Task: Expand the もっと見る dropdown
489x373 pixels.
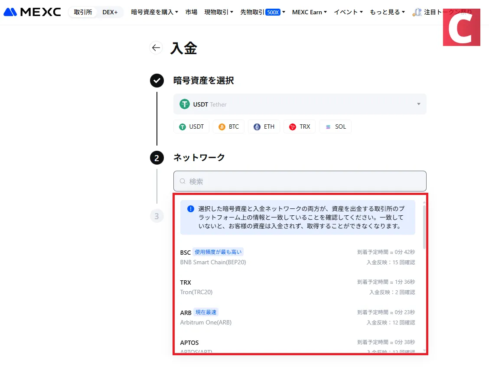Action: 387,12
